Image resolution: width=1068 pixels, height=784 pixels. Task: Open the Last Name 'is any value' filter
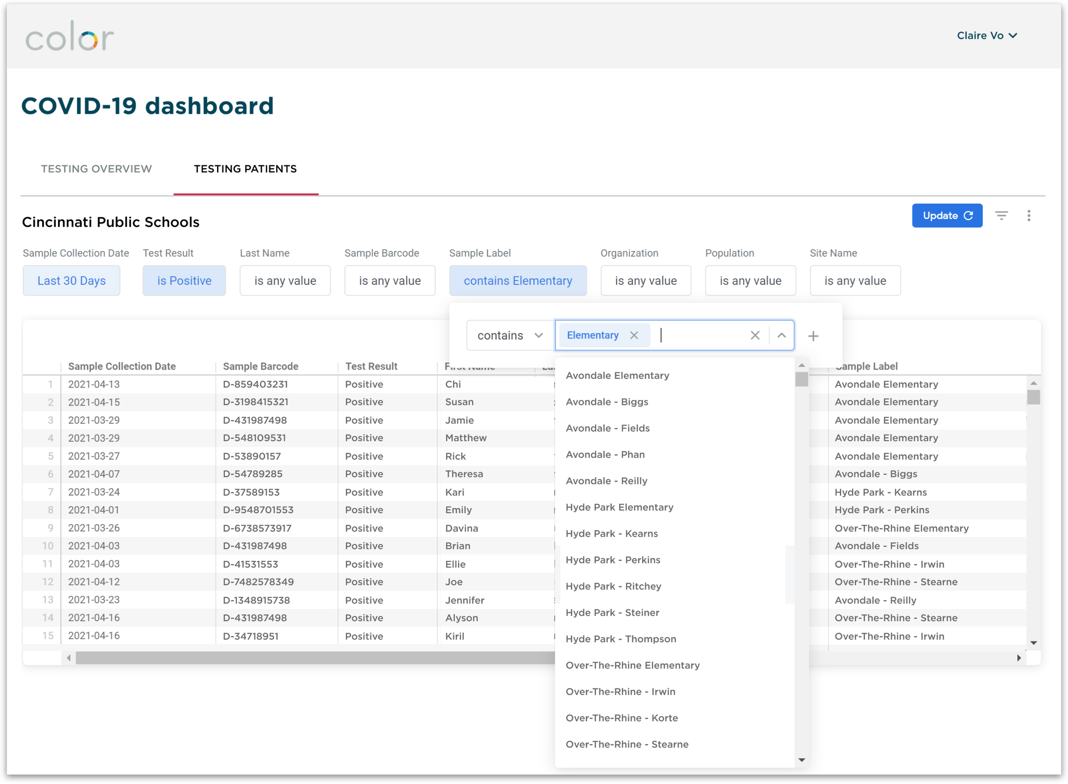tap(285, 280)
